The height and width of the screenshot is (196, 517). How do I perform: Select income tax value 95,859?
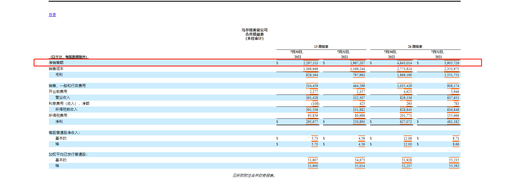tap(313, 116)
